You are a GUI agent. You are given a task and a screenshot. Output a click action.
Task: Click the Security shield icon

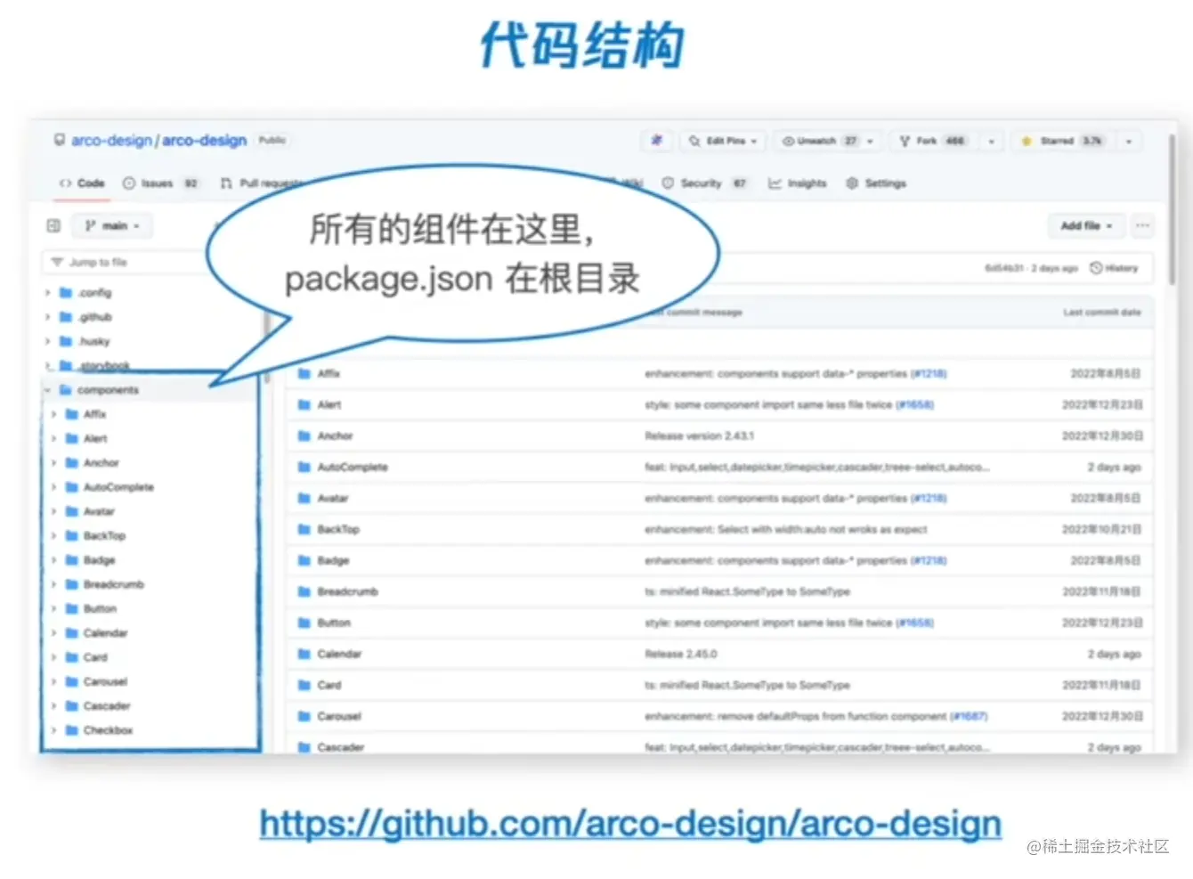click(x=668, y=183)
